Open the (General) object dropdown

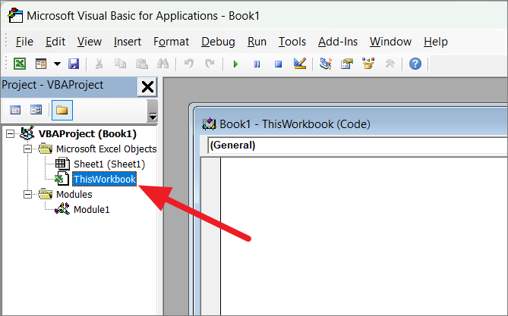coord(358,145)
